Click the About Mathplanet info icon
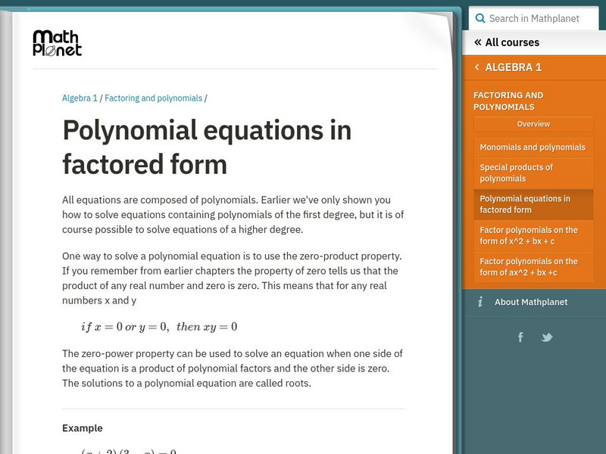Screen dimensions: 606x454 [x=480, y=301]
